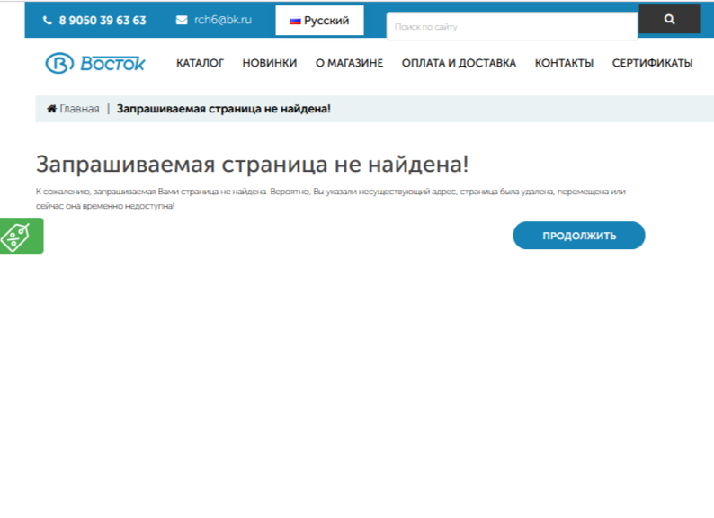Go to the НОВИНКИ section

coord(270,63)
